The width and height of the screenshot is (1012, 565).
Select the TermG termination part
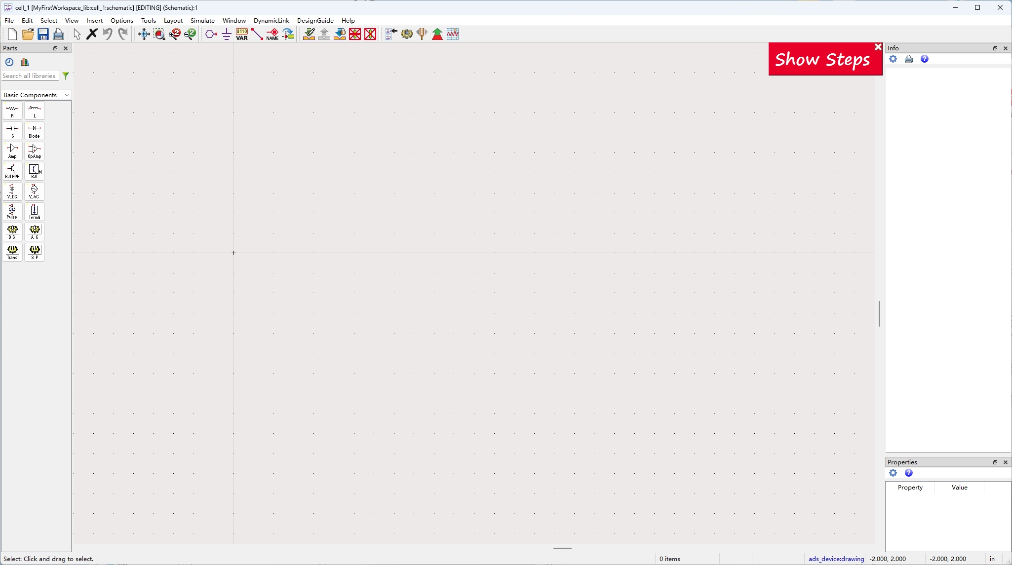34,212
